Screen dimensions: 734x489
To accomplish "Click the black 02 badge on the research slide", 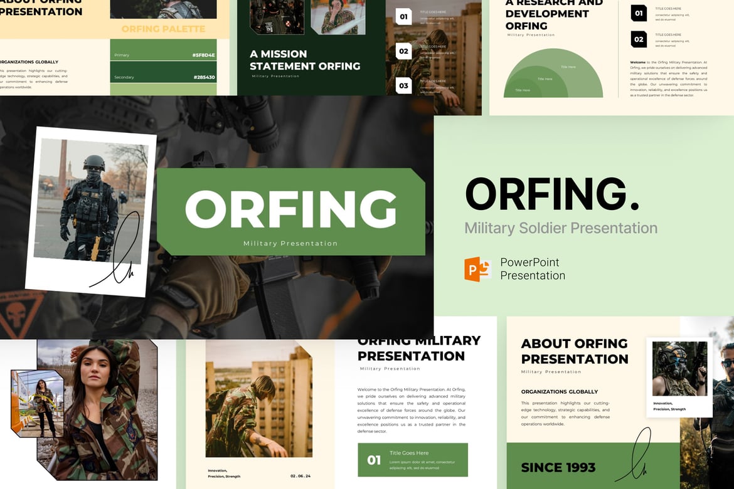I will 639,39.
